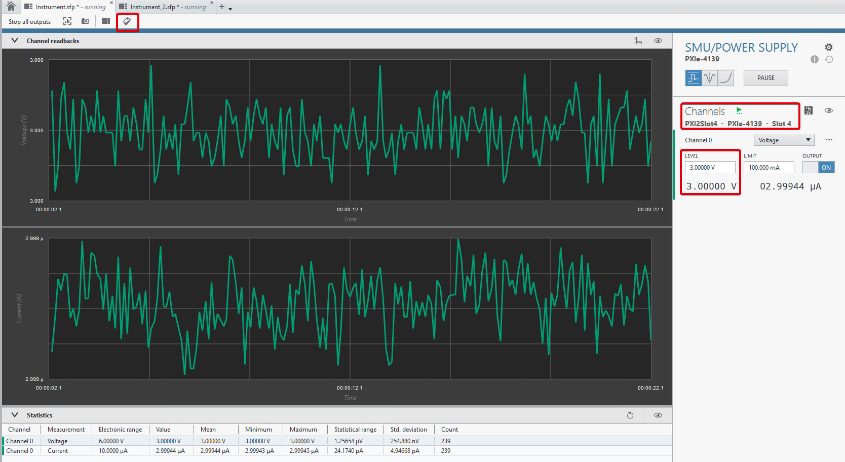
Task: Click the 2.99945 µA maximum cell
Action: tap(304, 451)
